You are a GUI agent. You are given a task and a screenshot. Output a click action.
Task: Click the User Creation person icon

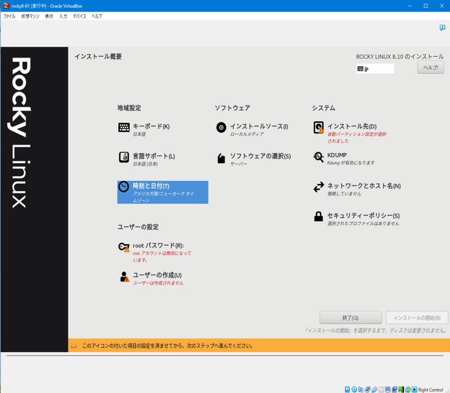[x=124, y=277]
